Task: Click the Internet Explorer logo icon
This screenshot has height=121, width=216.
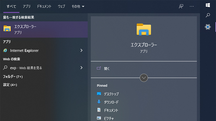Action: [5, 50]
